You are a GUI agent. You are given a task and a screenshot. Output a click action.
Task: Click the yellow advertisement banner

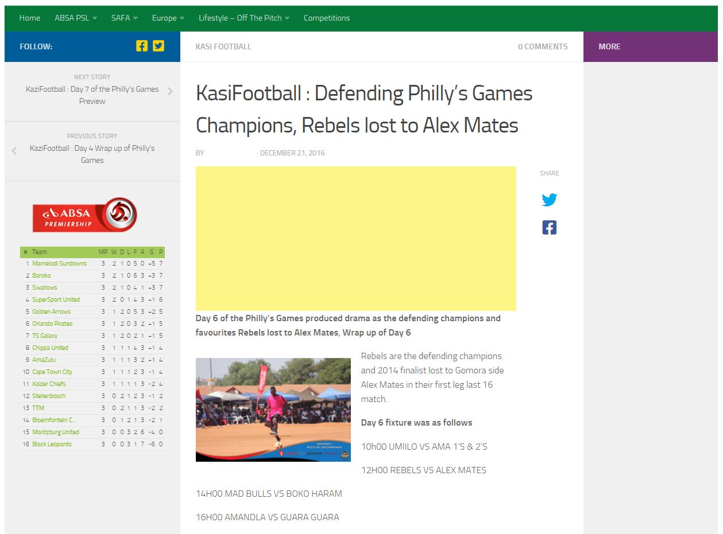click(355, 238)
